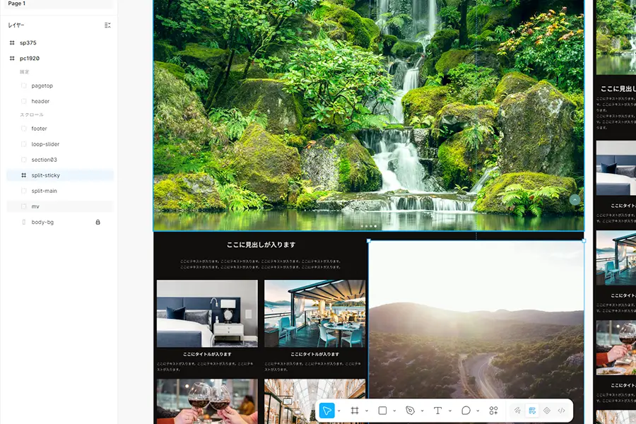The width and height of the screenshot is (636, 424).
Task: Click the shopping arcade photo
Action: tap(314, 401)
